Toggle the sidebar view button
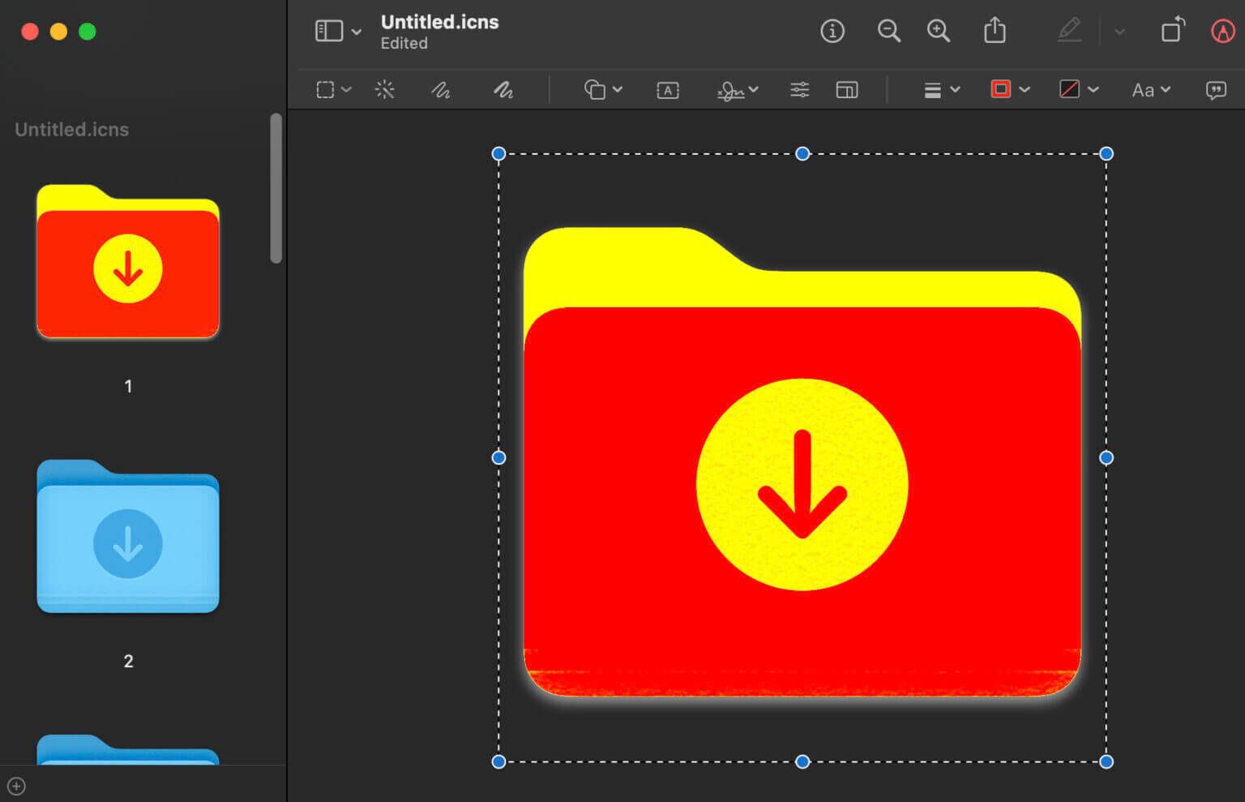1245x802 pixels. (x=328, y=32)
